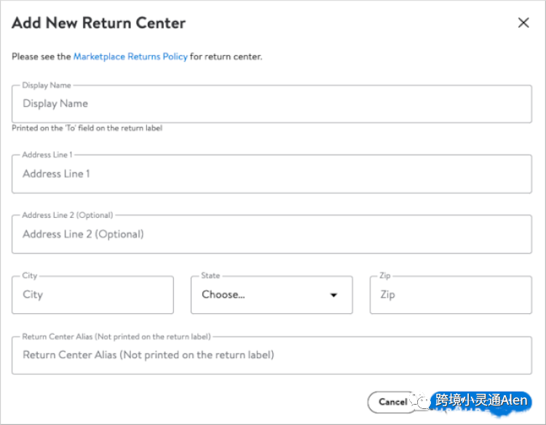Viewport: 546px width, 425px height.
Task: Click the WeChat logo icon near Cancel
Action: [421, 401]
